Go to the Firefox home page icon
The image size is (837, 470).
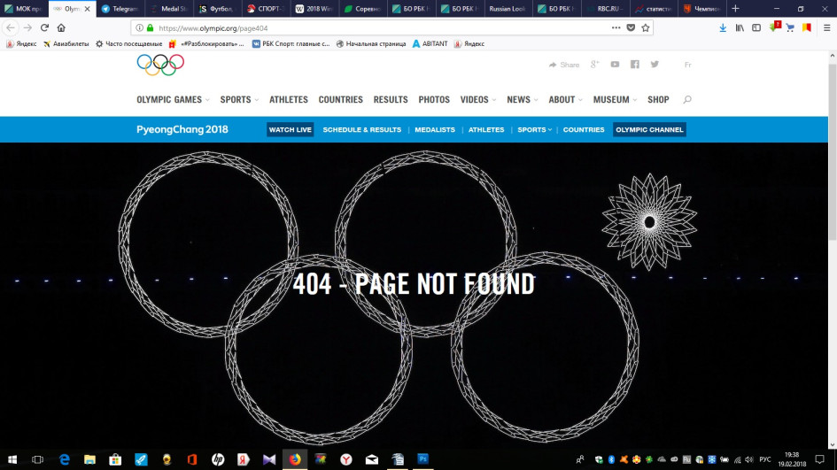pyautogui.click(x=61, y=27)
